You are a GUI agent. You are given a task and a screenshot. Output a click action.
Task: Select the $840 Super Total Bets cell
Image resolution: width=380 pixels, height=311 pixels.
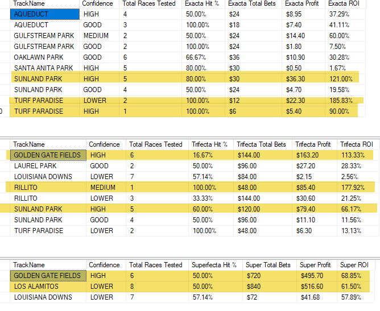pyautogui.click(x=270, y=287)
